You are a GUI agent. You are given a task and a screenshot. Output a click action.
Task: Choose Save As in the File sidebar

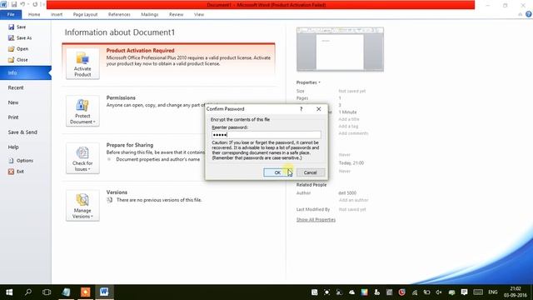20,37
